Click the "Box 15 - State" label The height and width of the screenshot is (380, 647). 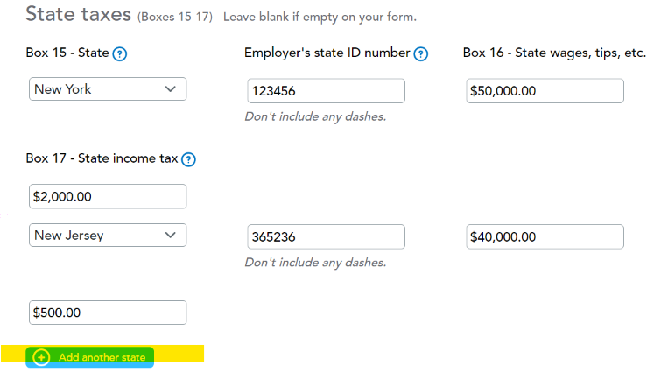coord(67,53)
